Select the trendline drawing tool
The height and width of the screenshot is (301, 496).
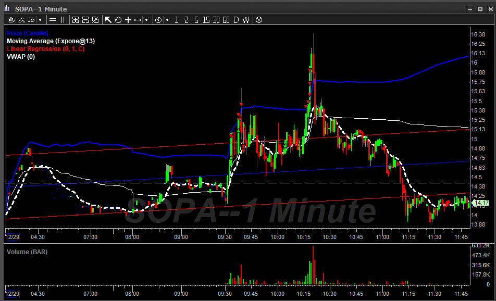tap(138, 20)
